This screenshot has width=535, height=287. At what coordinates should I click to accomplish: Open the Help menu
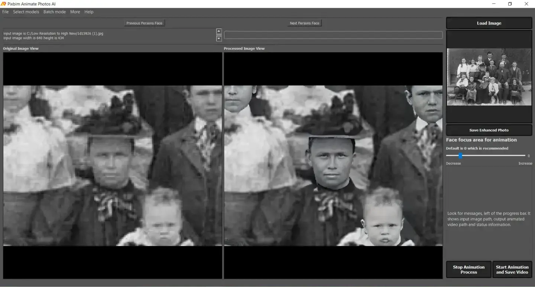(89, 12)
